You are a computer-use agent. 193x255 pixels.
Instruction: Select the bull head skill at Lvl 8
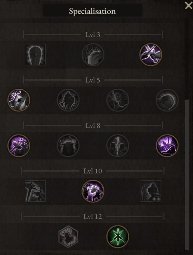[68, 146]
